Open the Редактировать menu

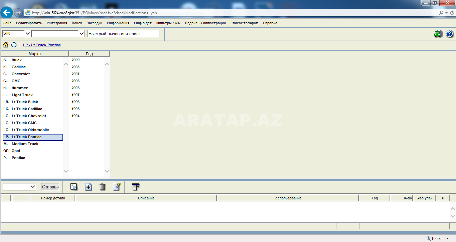tap(29, 23)
